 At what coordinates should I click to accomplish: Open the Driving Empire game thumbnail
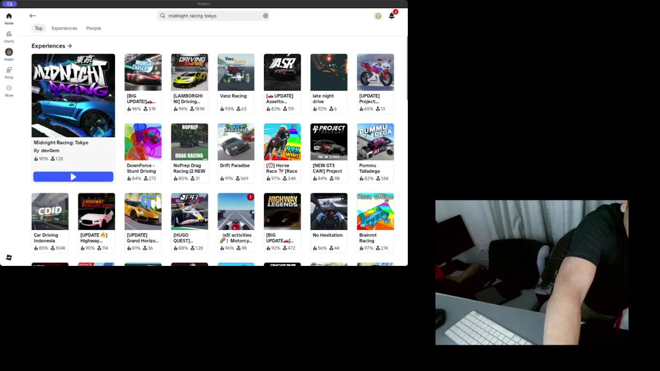[x=189, y=72]
